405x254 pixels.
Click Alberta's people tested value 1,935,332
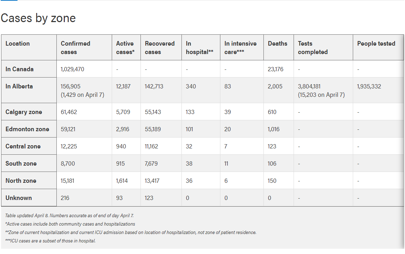click(369, 86)
